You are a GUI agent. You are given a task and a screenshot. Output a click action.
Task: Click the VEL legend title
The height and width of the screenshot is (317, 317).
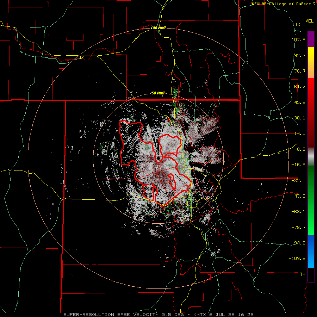pos(309,21)
